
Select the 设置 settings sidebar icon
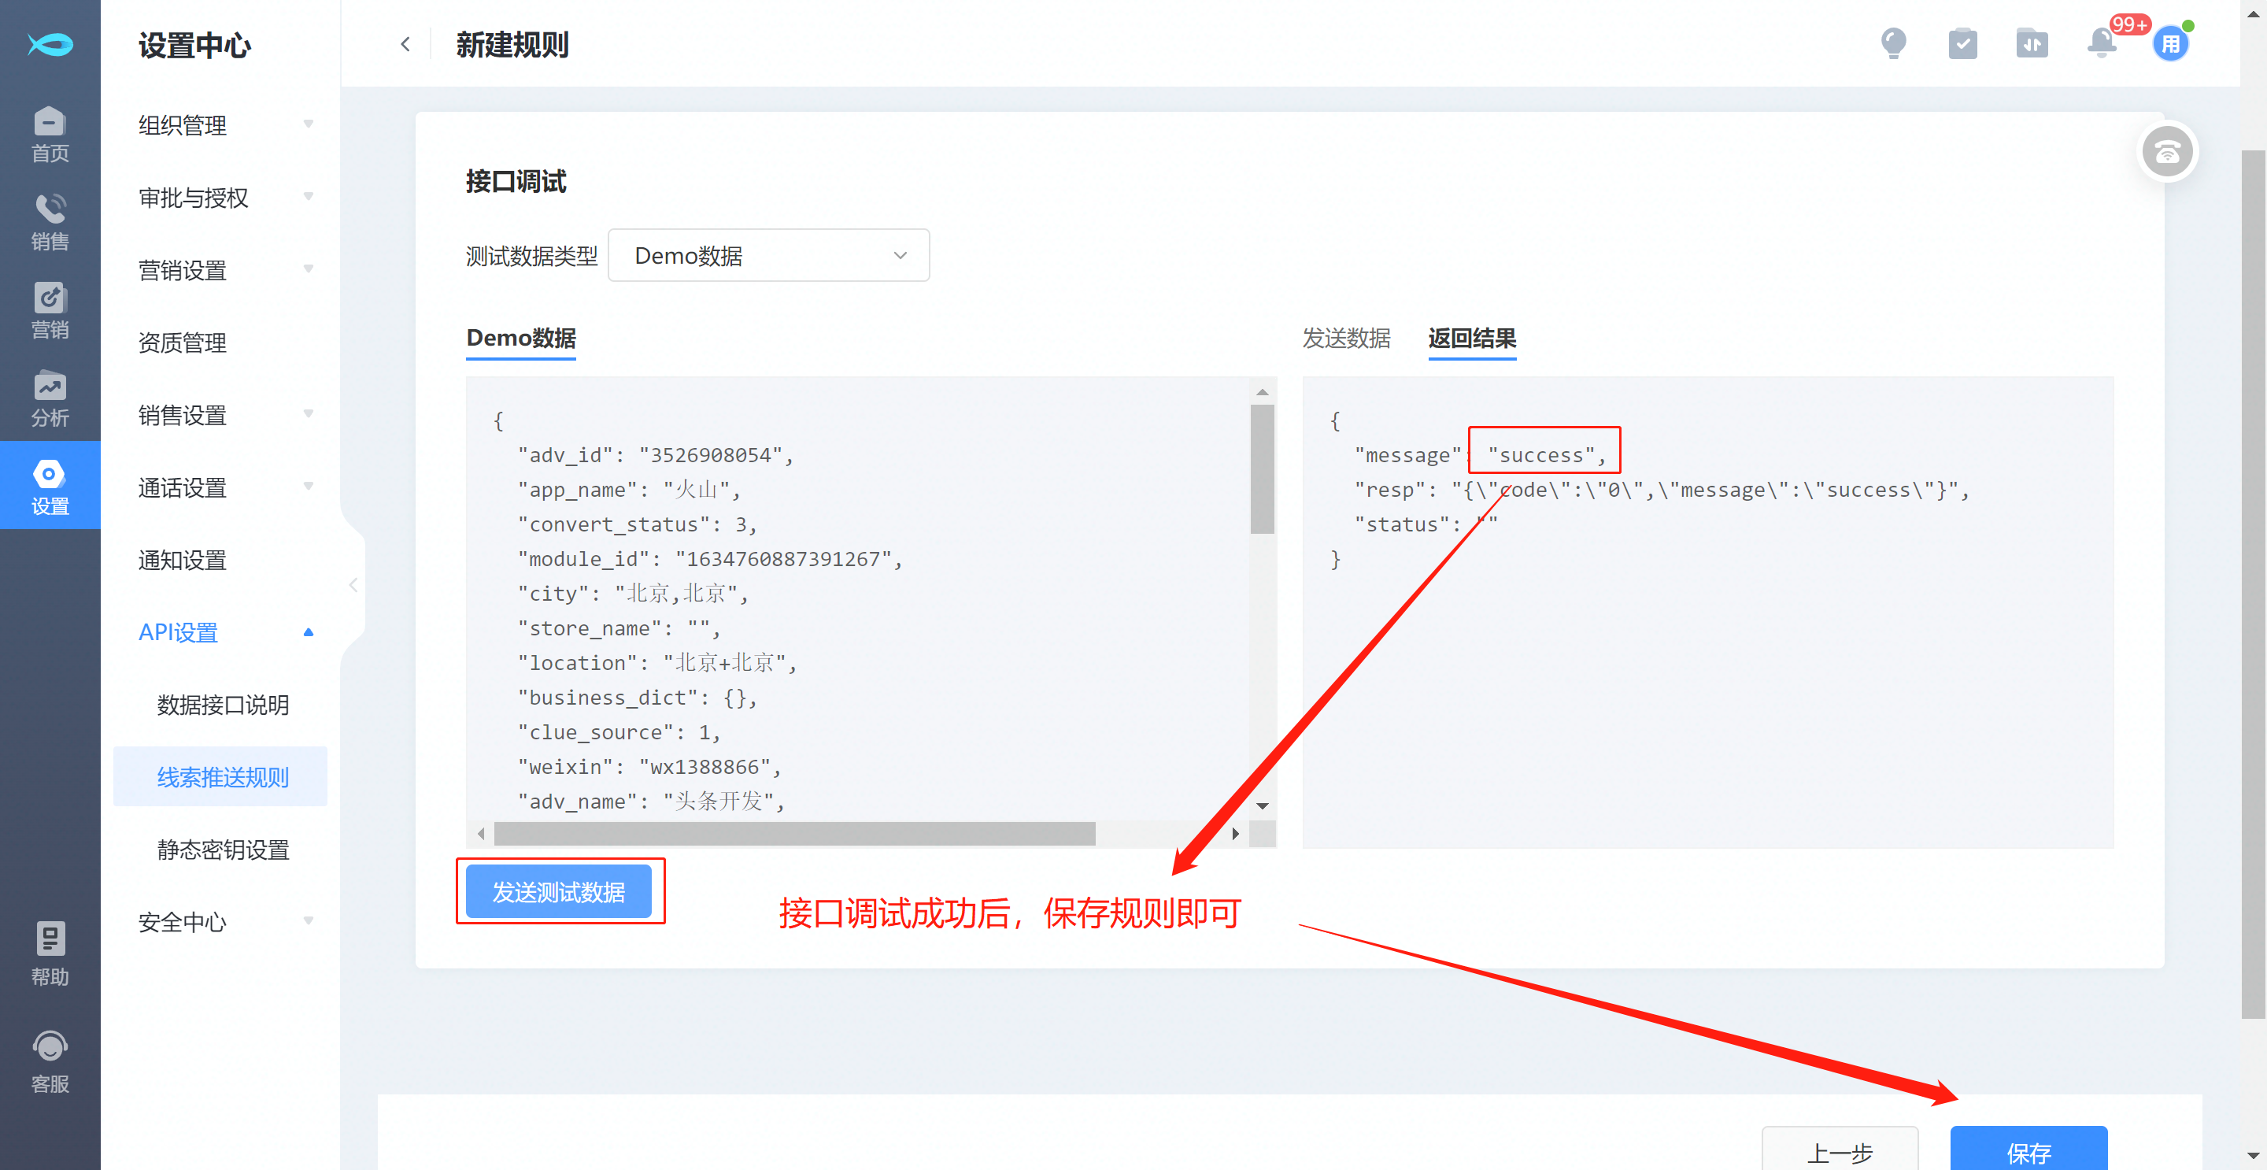[x=50, y=486]
